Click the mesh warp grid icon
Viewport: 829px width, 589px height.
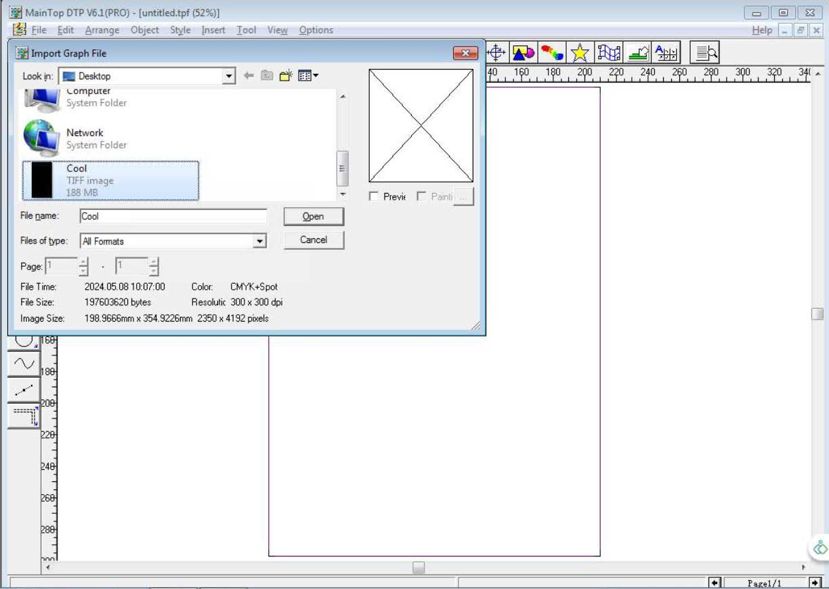tap(608, 53)
